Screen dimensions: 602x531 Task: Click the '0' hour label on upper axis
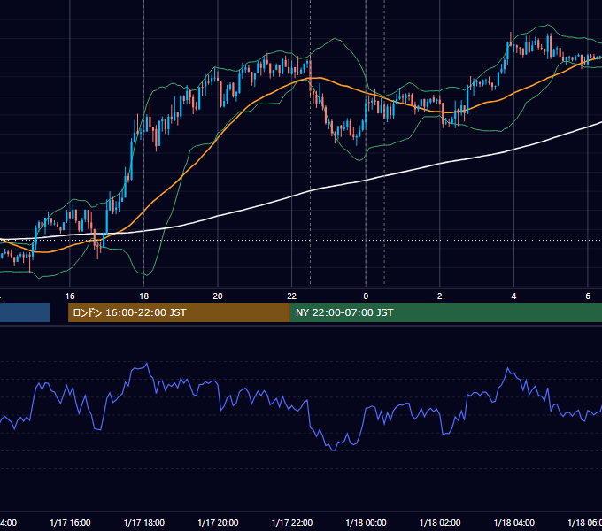coord(366,296)
